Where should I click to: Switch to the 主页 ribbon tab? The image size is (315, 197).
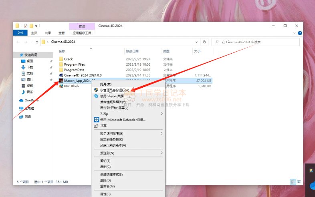(34, 33)
